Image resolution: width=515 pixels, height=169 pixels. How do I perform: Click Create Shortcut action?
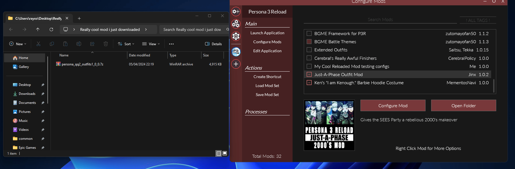click(x=267, y=77)
